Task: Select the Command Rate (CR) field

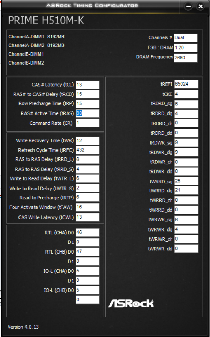Action: [88, 123]
